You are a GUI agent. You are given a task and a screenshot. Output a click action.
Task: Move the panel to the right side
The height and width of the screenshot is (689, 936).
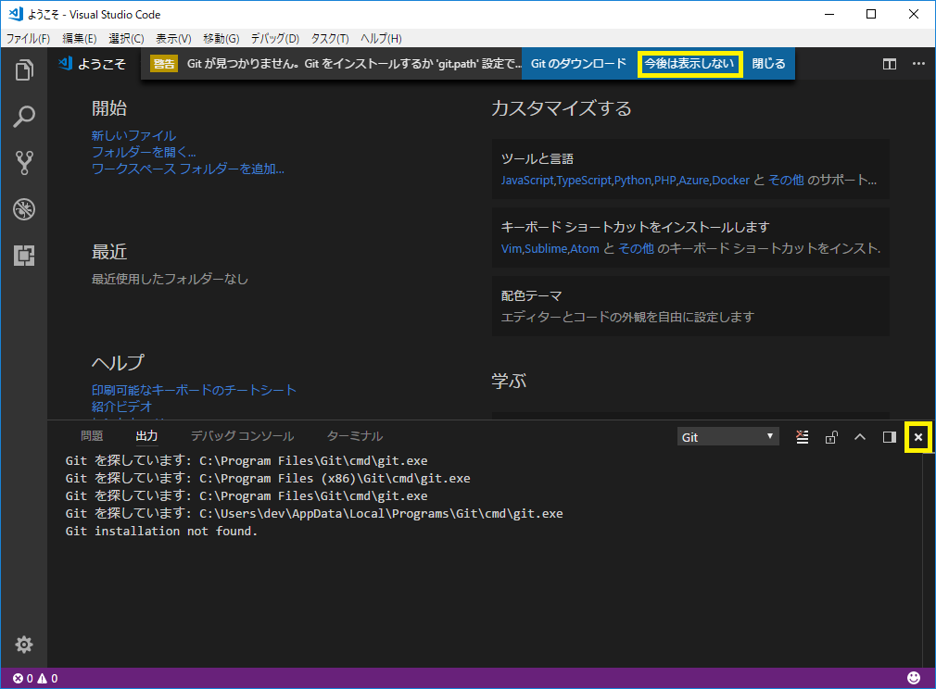point(890,437)
